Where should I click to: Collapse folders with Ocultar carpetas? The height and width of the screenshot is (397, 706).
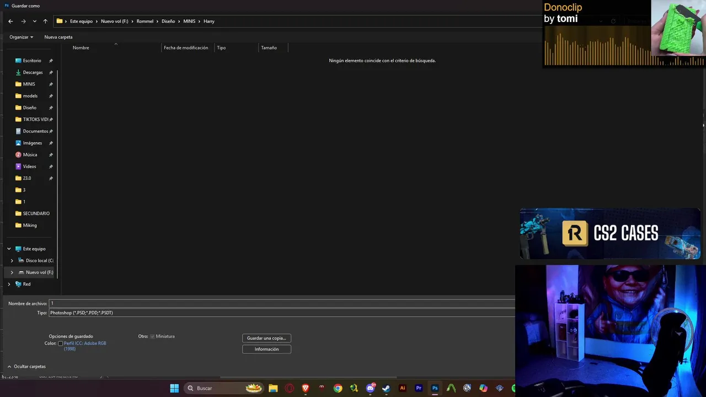(x=26, y=367)
